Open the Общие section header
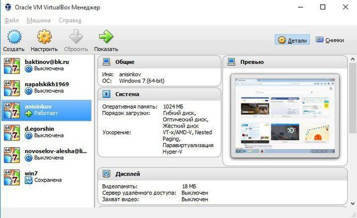Screen dimensions: 357x218 (x=160, y=62)
